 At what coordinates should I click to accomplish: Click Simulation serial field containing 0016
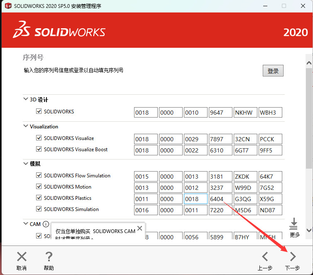[146, 210]
